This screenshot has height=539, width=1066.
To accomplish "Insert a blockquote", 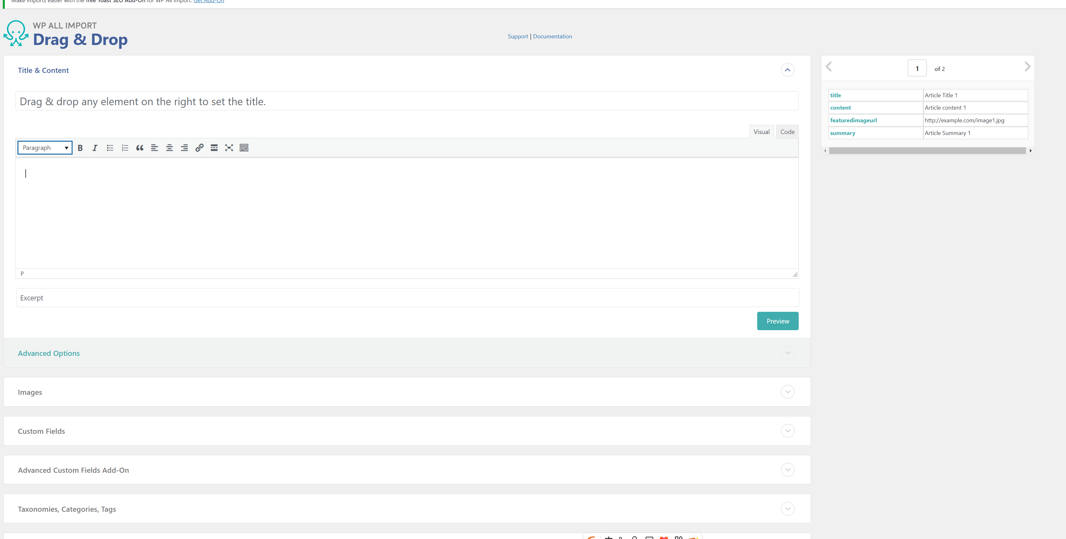I will [x=140, y=148].
